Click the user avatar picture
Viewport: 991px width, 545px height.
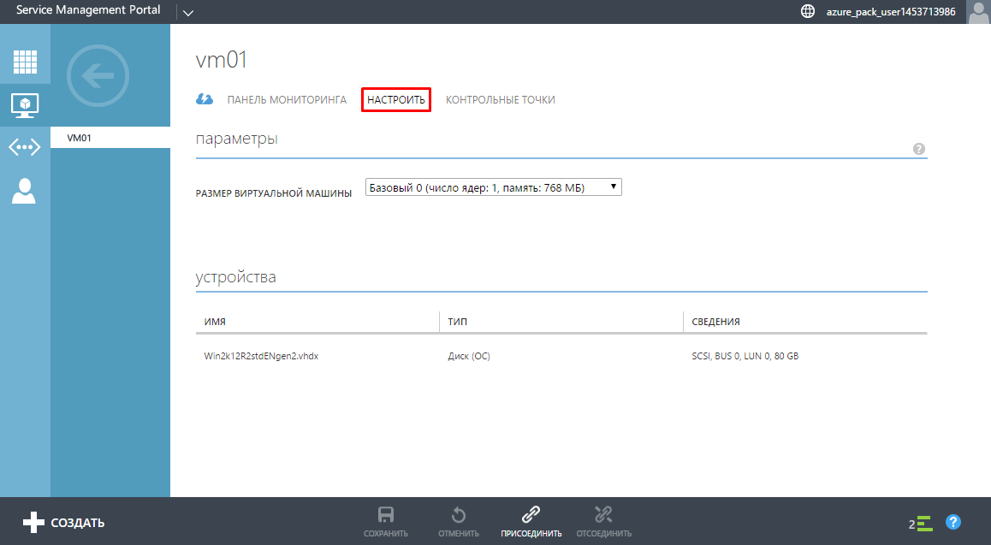pyautogui.click(x=978, y=12)
